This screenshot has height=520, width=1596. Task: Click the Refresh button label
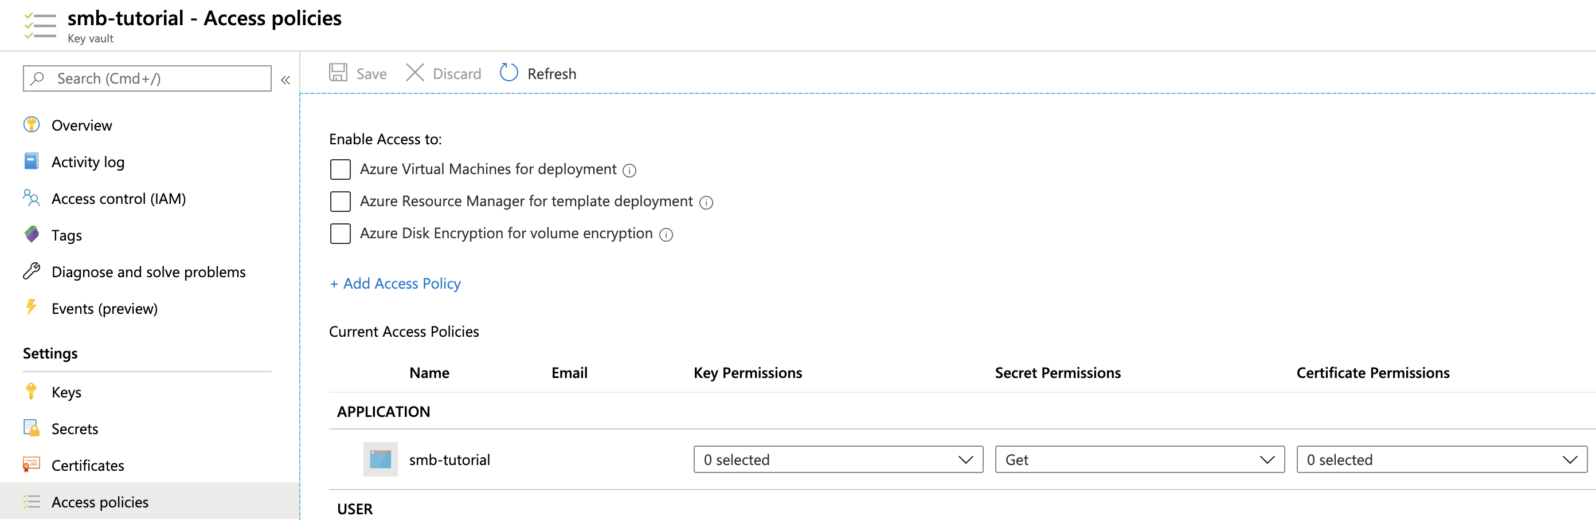tap(551, 74)
